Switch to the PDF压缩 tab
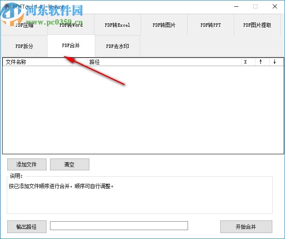 [25, 25]
